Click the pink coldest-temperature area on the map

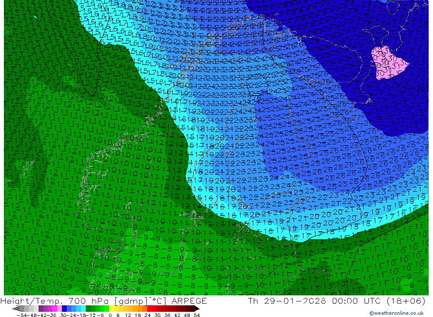coord(388,63)
